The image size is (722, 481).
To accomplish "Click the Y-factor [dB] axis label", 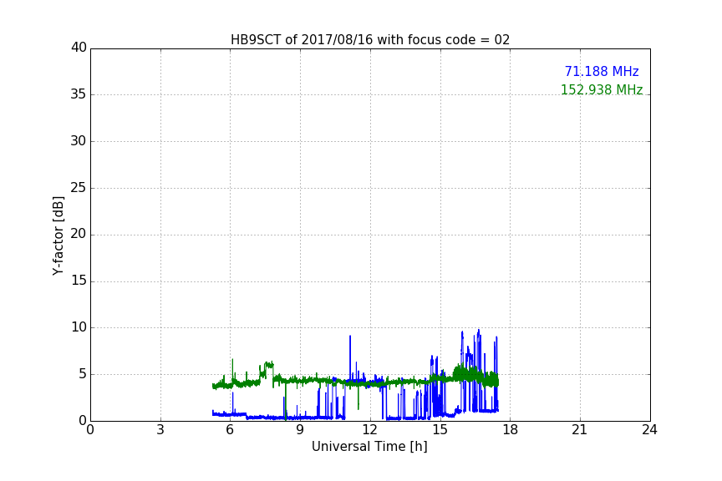I will click(58, 235).
